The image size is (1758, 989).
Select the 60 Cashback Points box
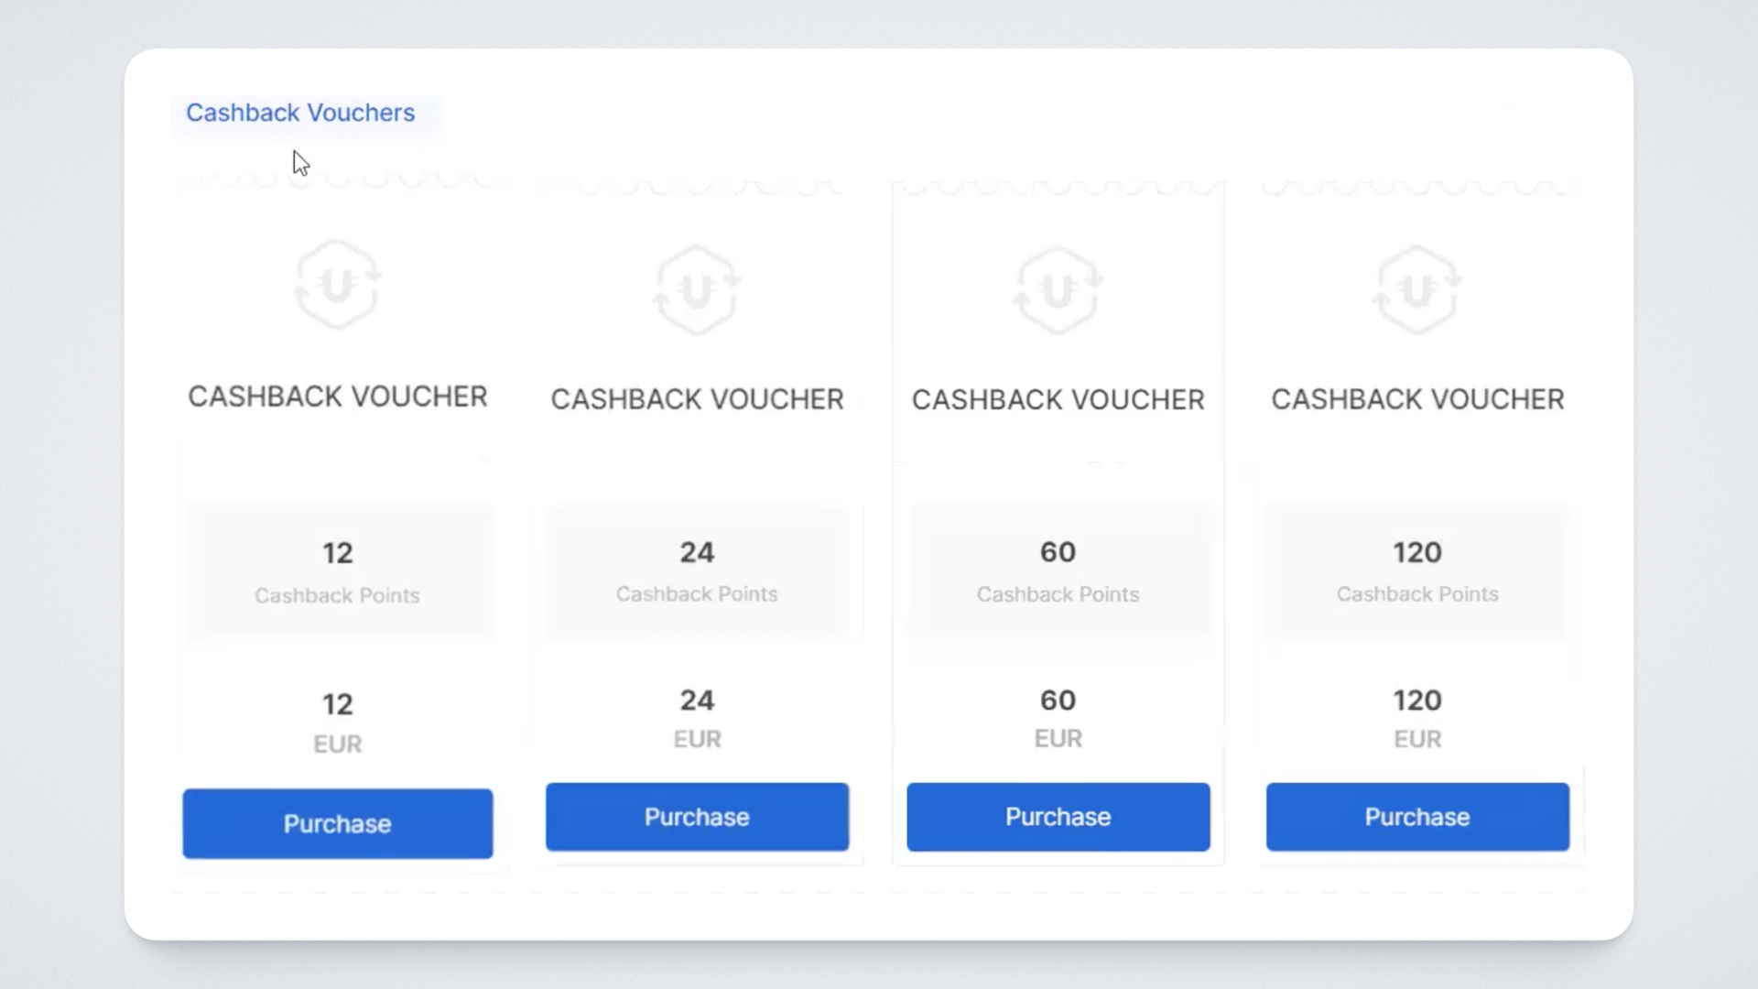click(1058, 571)
